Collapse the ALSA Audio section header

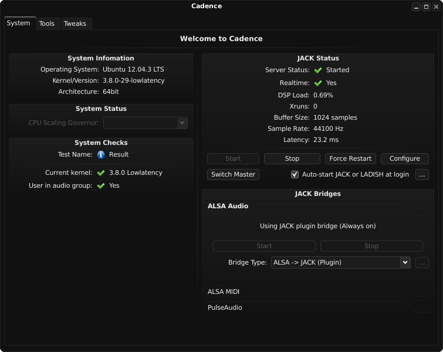point(228,207)
